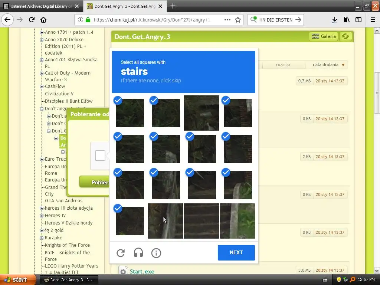Switch to the Internet Archive tab
This screenshot has width=380, height=285.
pos(42,6)
